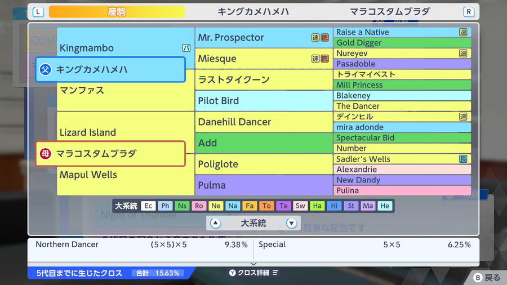507x285 pixels.
Task: Click the 底 badge on Mr. Prospector
Action: pyautogui.click(x=324, y=38)
